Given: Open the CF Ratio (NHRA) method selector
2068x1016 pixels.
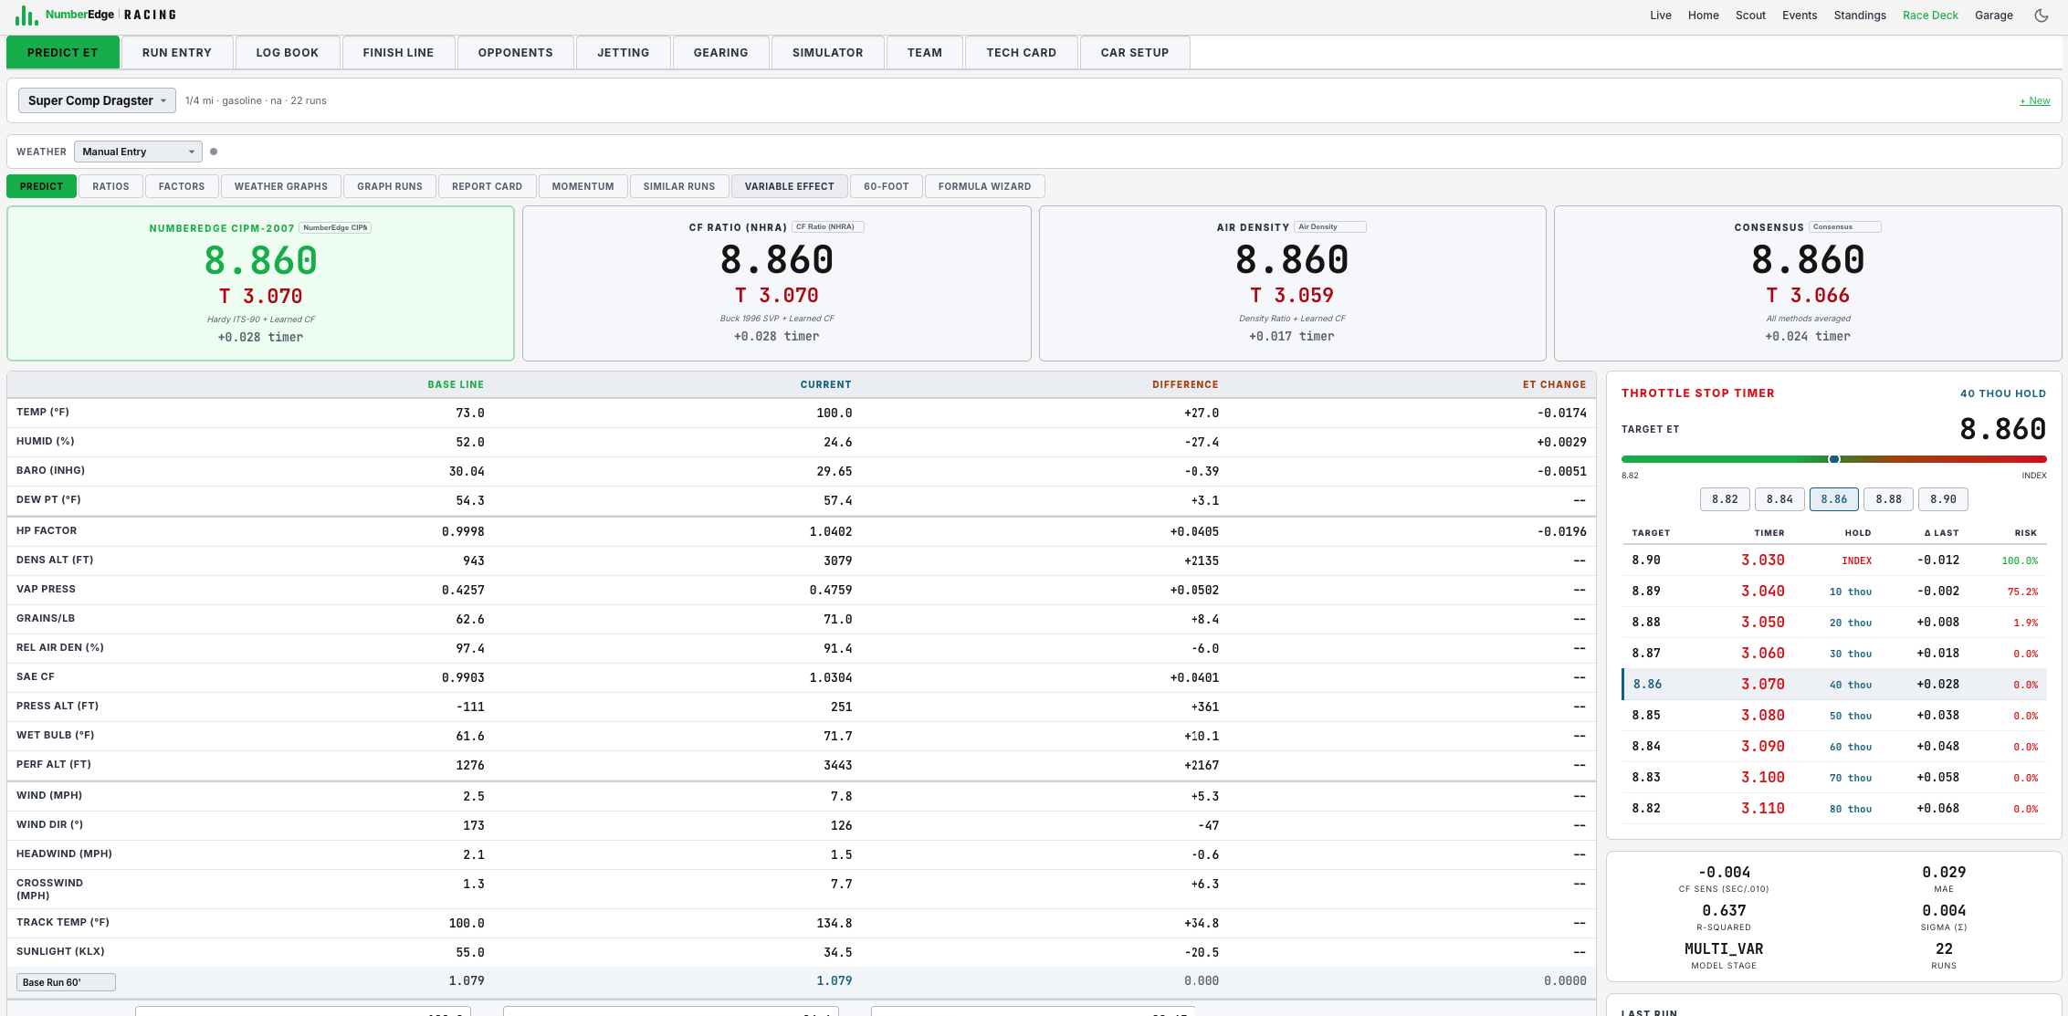Looking at the screenshot, I should pos(828,227).
